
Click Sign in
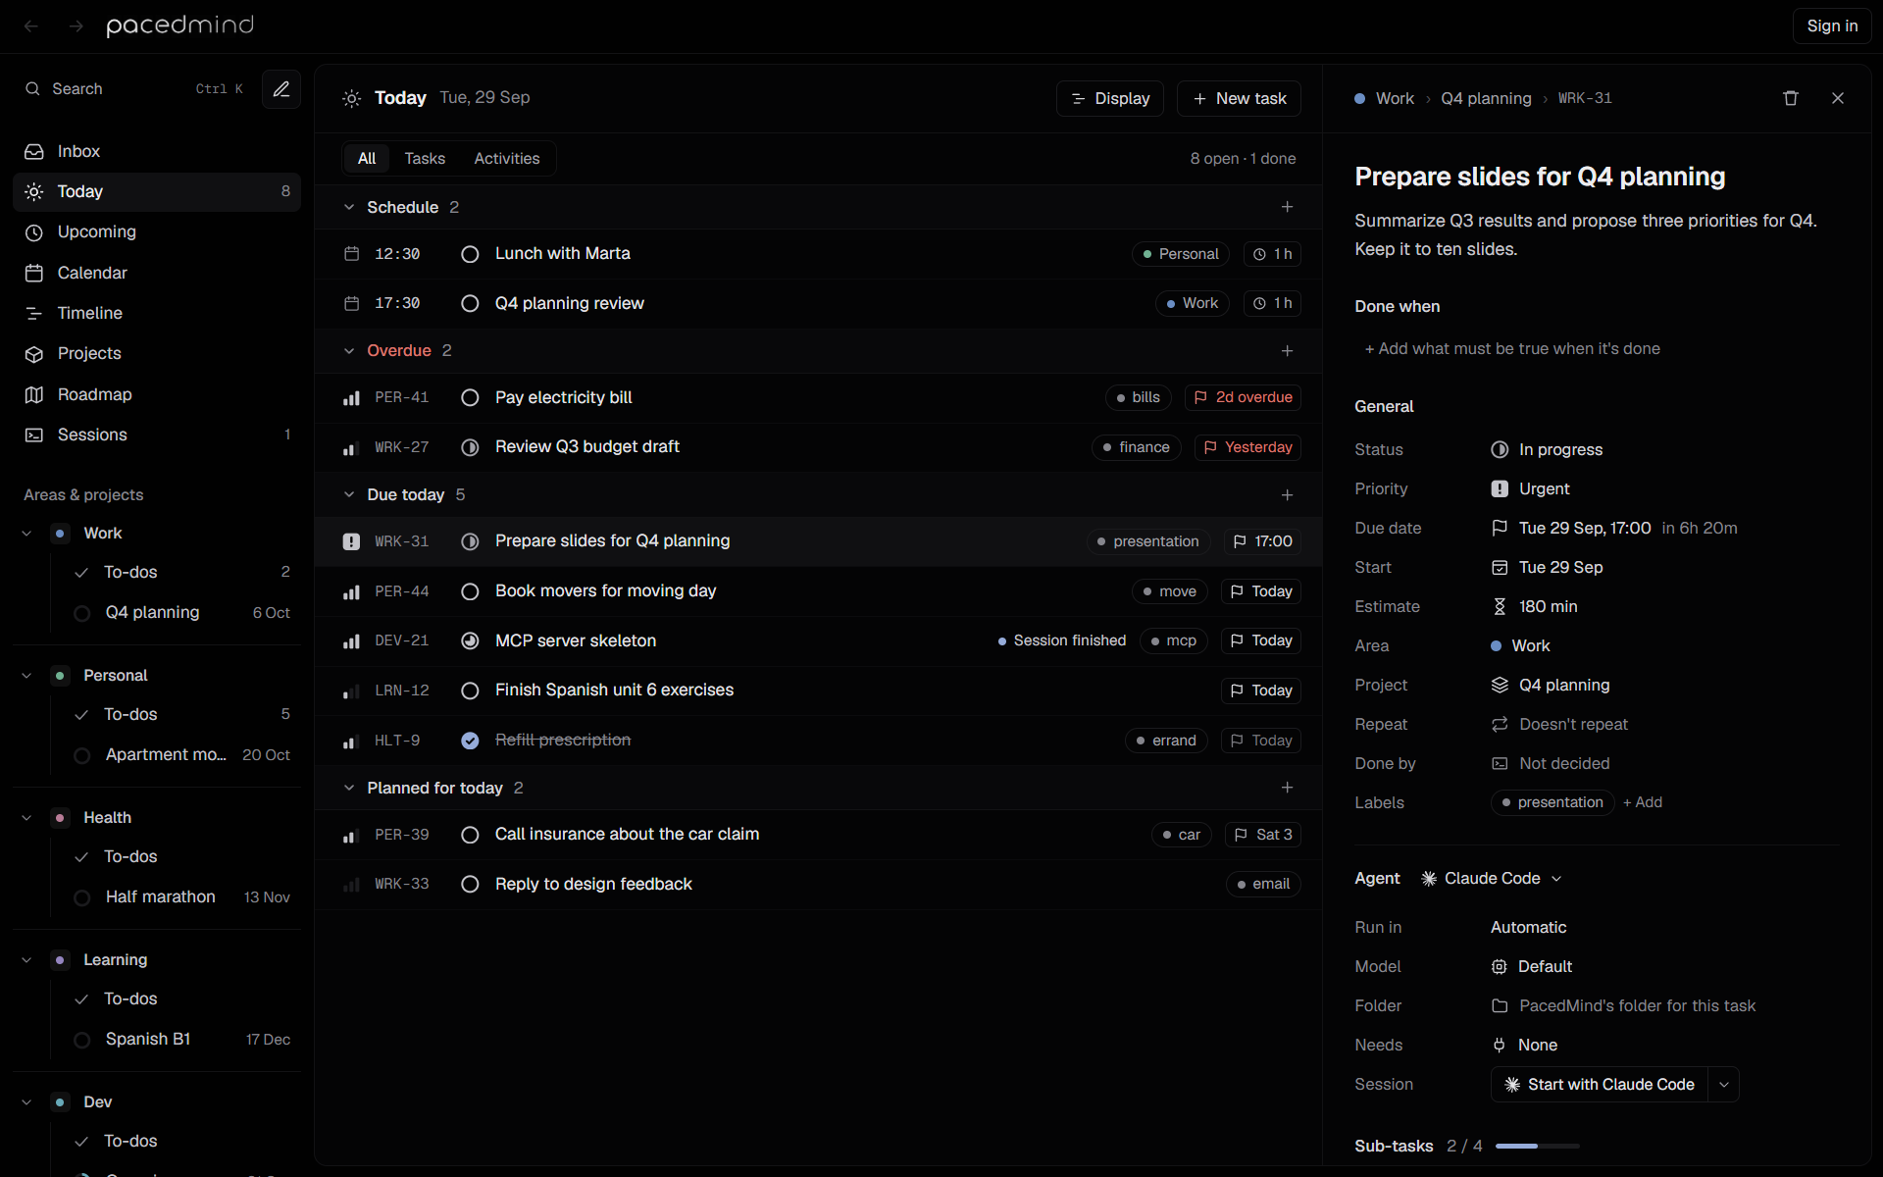tap(1832, 26)
